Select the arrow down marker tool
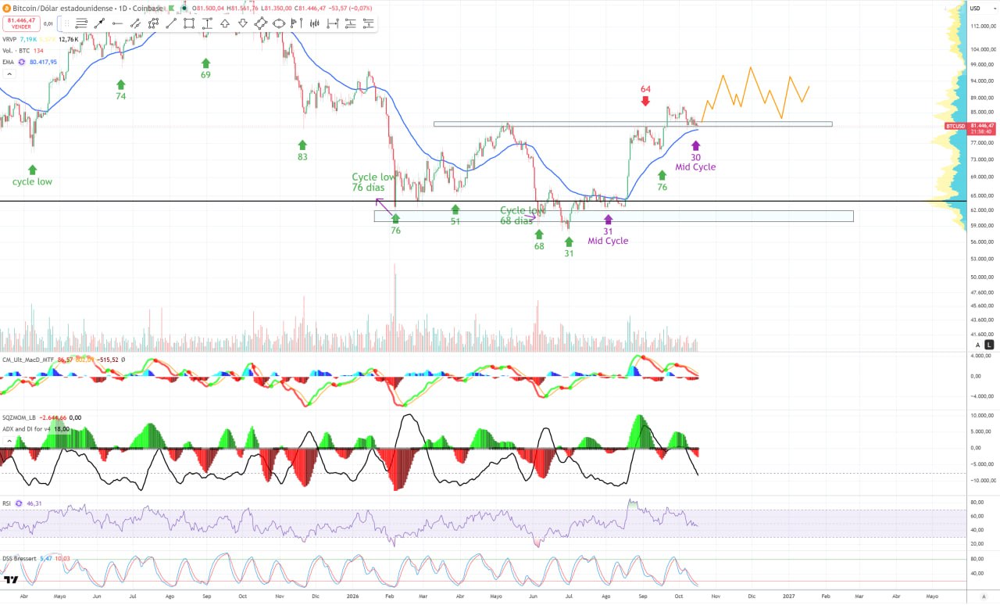The height and width of the screenshot is (605, 1000). (243, 23)
